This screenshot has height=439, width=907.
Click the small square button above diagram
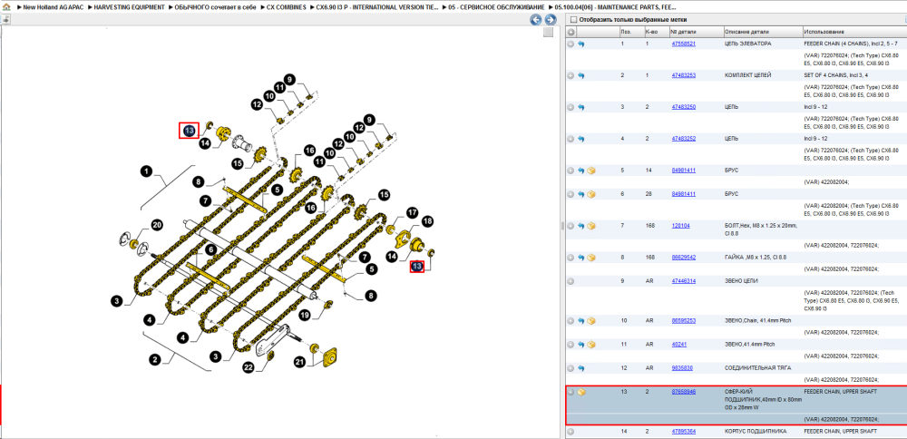[x=548, y=33]
